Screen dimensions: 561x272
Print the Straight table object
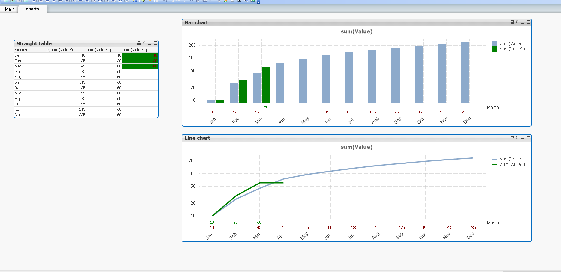click(x=139, y=43)
